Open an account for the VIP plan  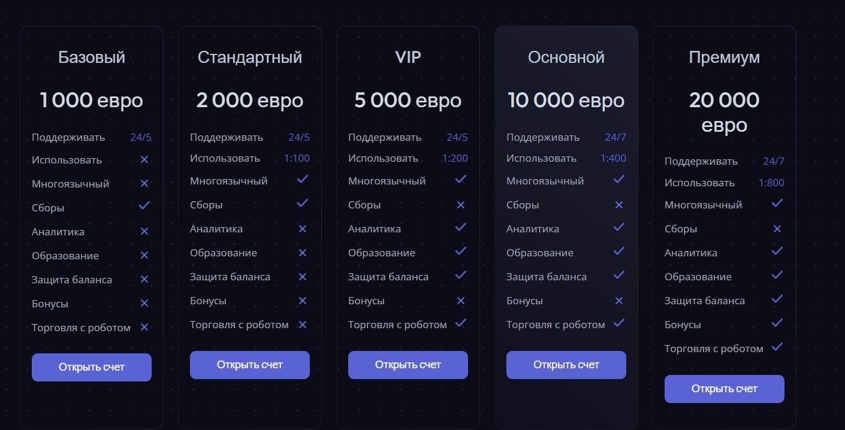tap(408, 365)
